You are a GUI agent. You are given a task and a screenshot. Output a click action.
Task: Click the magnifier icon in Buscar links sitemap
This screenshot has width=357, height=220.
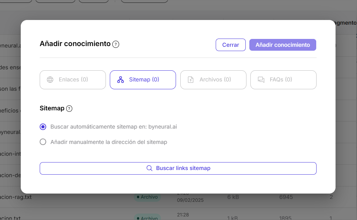tap(150, 168)
